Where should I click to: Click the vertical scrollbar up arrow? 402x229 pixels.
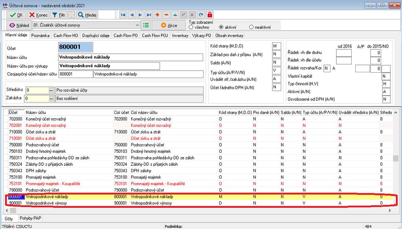coord(396,113)
